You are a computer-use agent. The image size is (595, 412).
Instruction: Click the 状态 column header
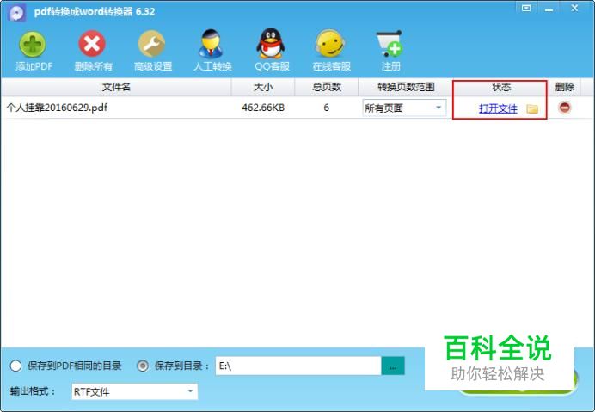(x=501, y=88)
